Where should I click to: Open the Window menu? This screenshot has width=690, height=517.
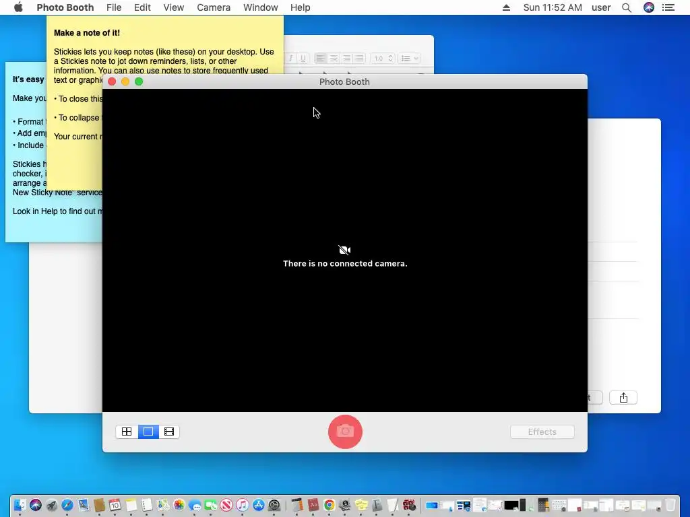(x=261, y=7)
